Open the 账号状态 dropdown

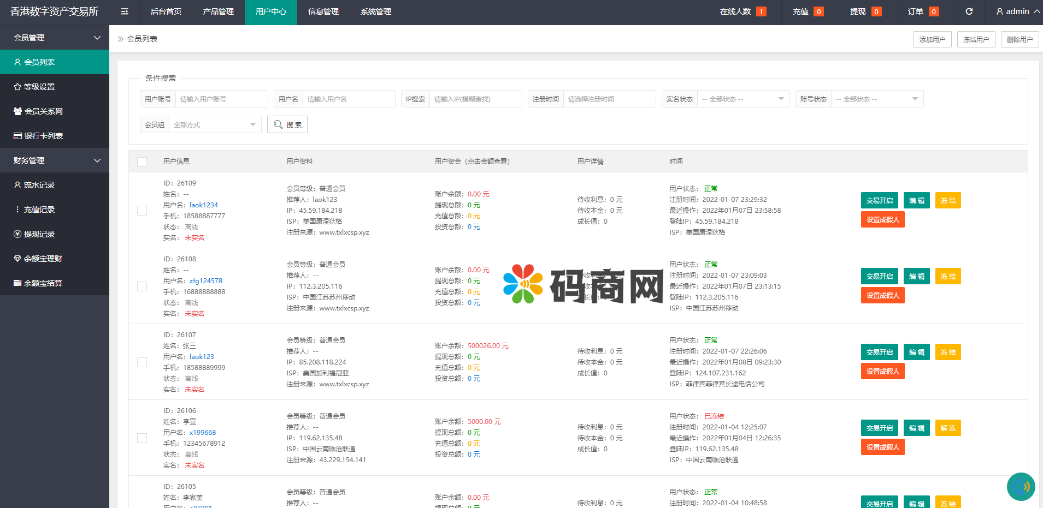tap(876, 99)
